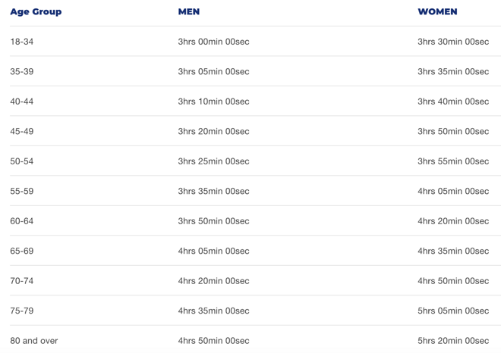Viewport: 501px width, 353px height.
Task: Select women's time for ages 40-44
Action: point(453,102)
